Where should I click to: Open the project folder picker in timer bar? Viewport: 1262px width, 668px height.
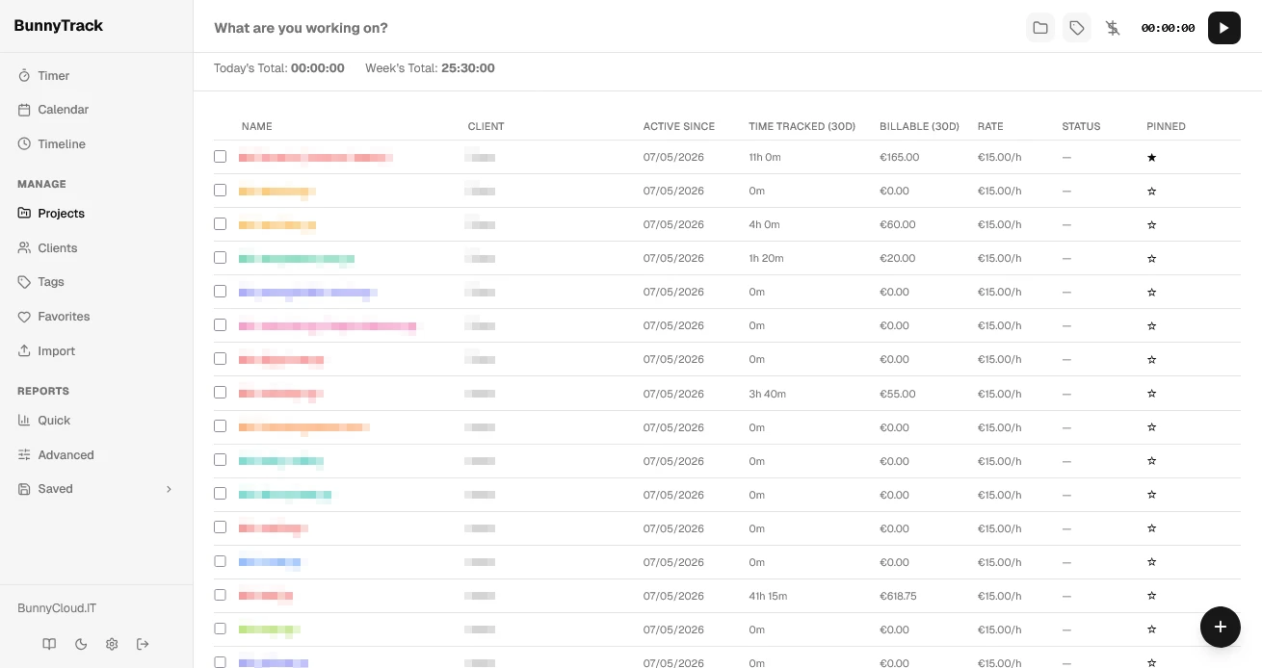click(1040, 28)
